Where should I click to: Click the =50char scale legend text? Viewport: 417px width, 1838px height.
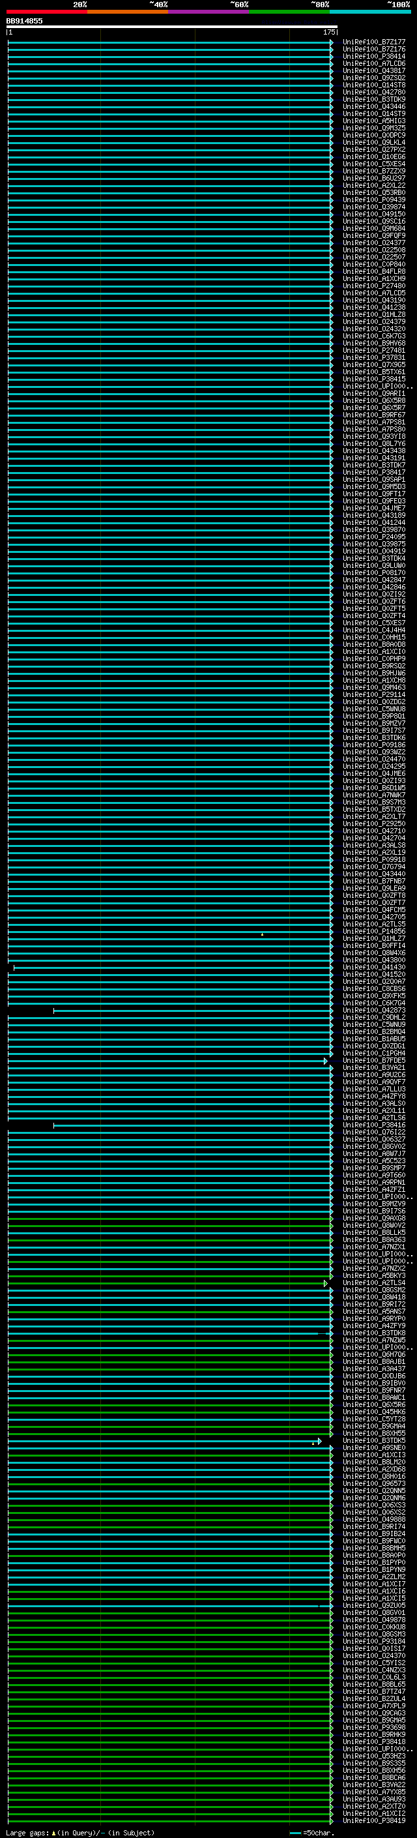click(319, 1833)
